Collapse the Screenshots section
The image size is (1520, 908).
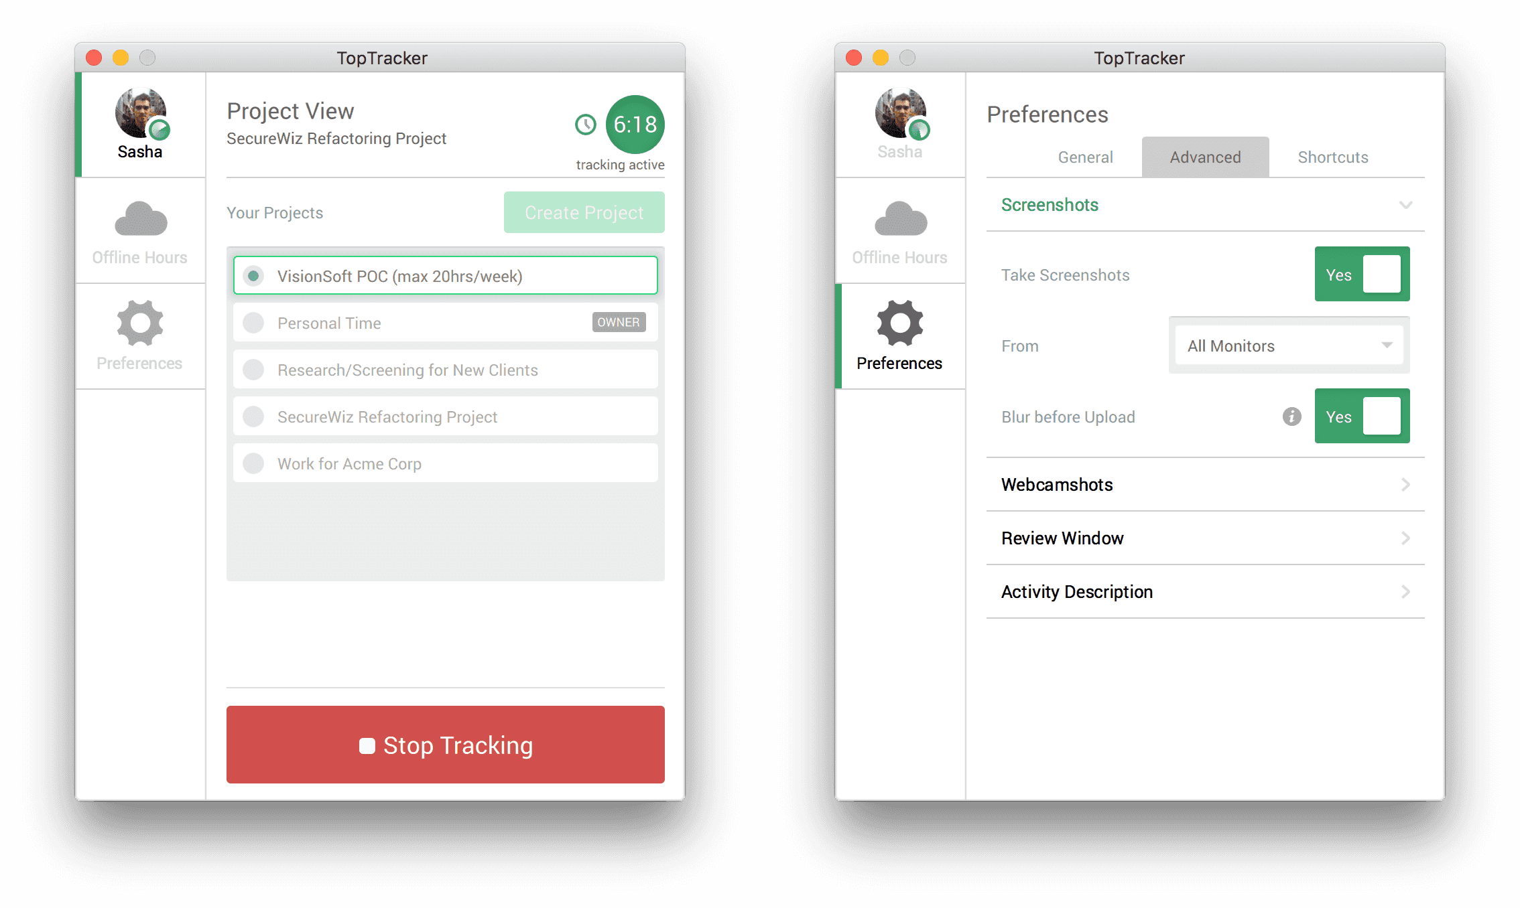click(1406, 205)
